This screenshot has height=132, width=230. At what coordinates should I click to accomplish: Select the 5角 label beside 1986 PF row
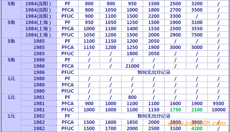point(11,60)
